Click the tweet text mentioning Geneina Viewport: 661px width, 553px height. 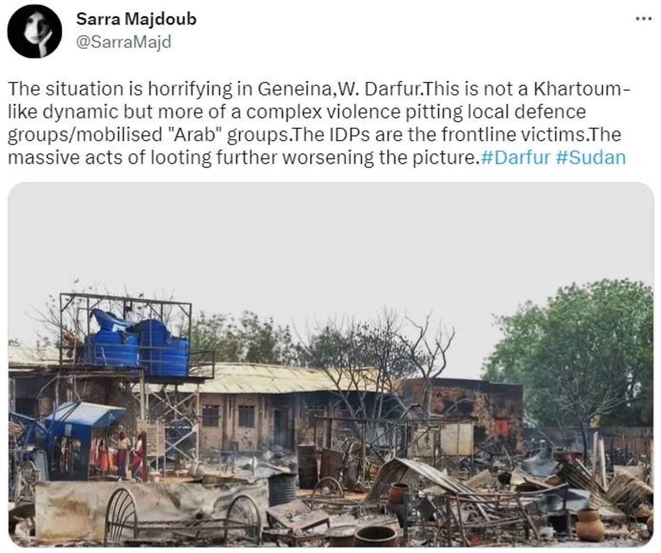(x=319, y=88)
